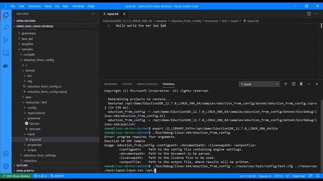Image resolution: width=323 pixels, height=181 pixels.
Task: Open the Selection menu
Action: coord(34,6)
